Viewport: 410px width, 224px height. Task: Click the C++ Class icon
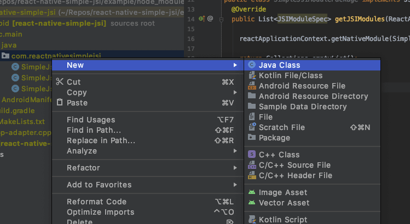tap(252, 154)
